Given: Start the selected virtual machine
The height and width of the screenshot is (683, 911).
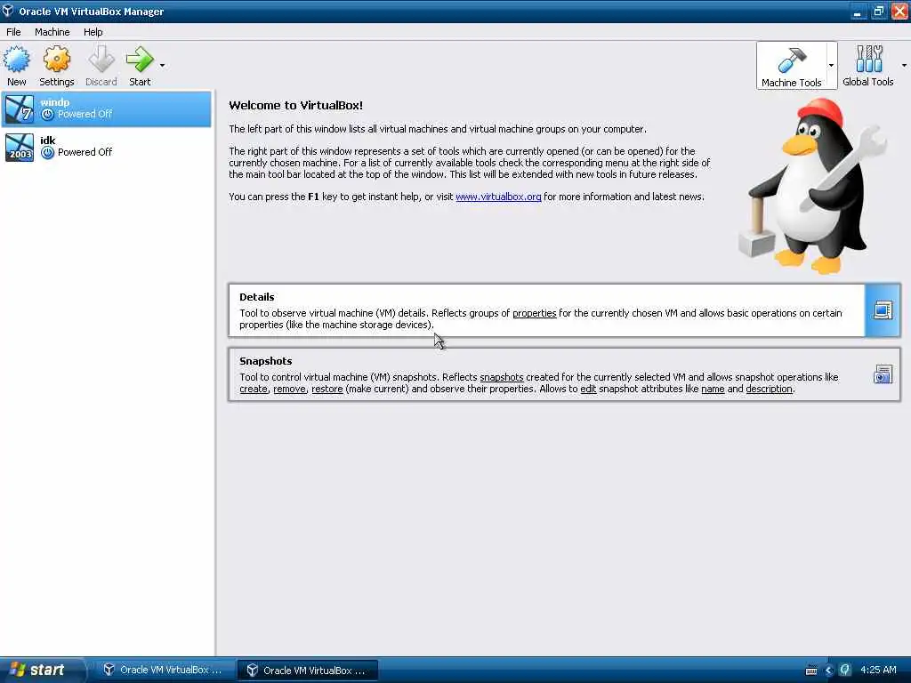Looking at the screenshot, I should click(x=140, y=66).
